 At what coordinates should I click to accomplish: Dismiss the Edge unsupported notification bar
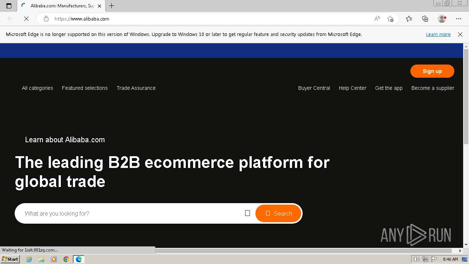[460, 34]
